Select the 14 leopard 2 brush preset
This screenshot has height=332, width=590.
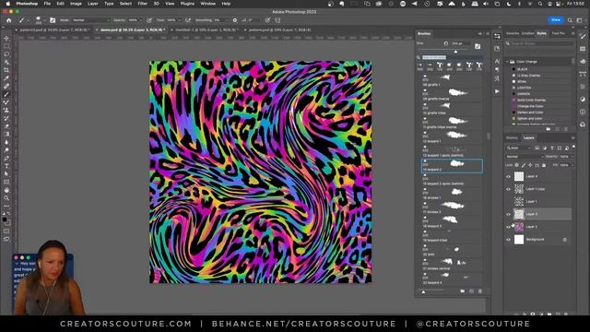452,166
